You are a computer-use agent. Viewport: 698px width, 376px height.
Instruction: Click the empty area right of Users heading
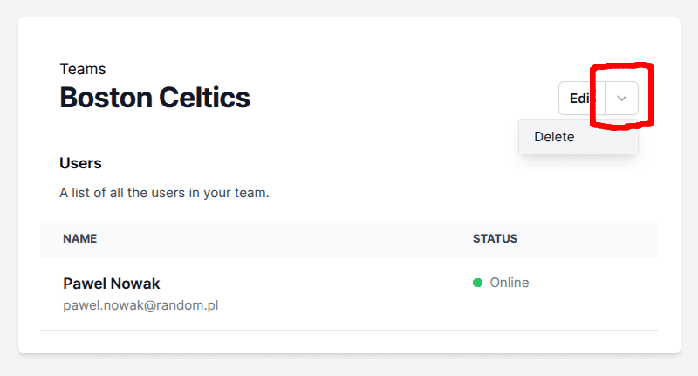(x=305, y=163)
